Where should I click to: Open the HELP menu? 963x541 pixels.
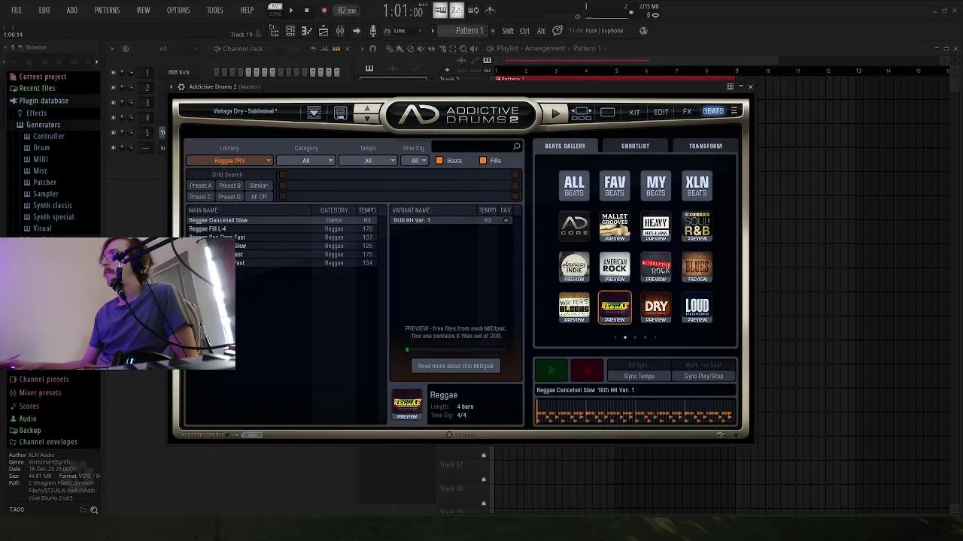tap(247, 11)
